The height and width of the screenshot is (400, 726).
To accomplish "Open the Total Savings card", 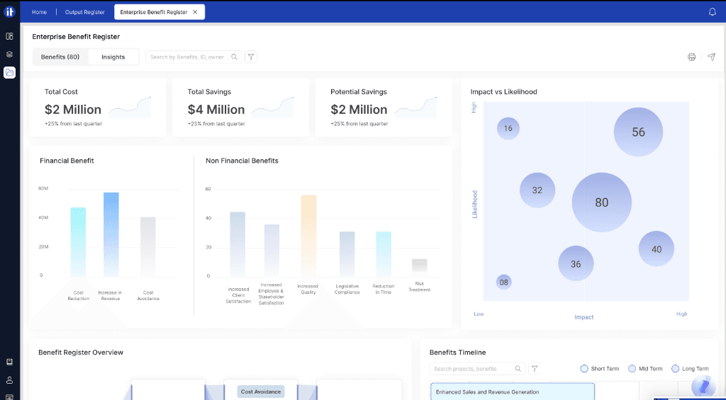I will point(241,108).
